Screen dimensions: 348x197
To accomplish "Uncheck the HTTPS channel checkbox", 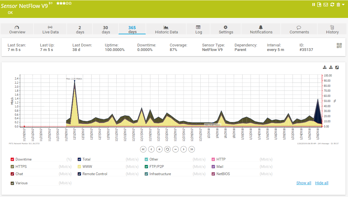I will click(x=12, y=167).
